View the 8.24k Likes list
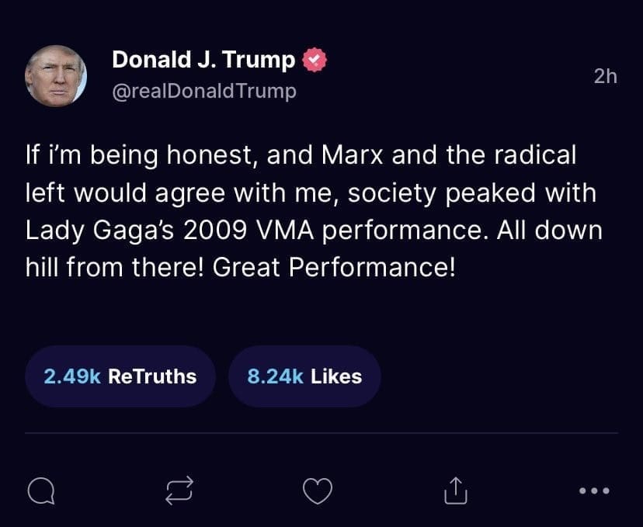 coord(304,376)
